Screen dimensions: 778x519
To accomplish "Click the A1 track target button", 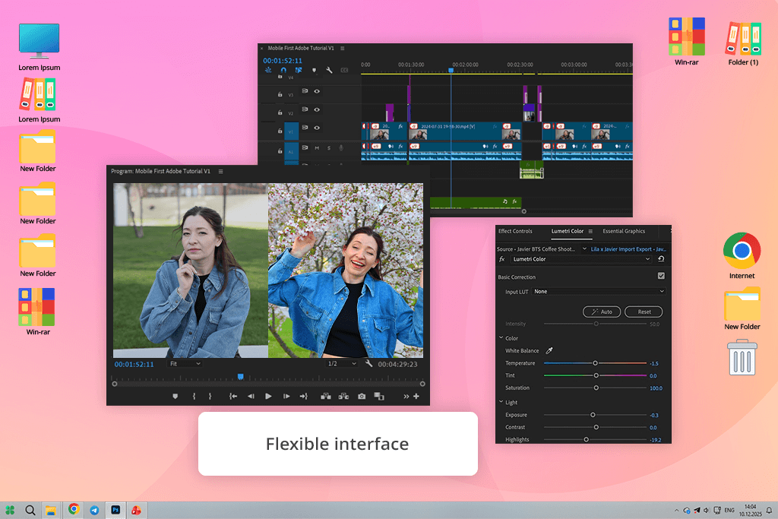I will pyautogui.click(x=291, y=151).
